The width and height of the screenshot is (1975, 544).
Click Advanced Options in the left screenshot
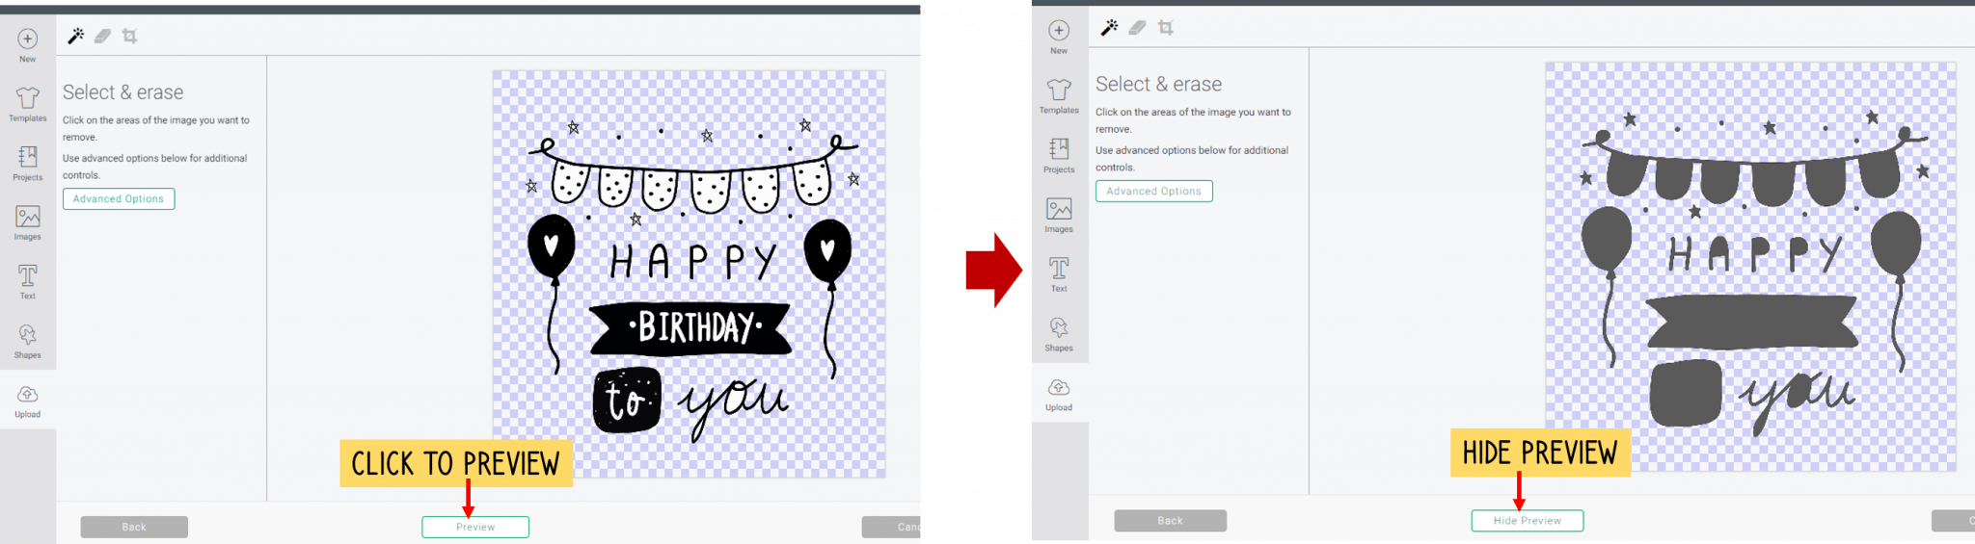point(119,198)
